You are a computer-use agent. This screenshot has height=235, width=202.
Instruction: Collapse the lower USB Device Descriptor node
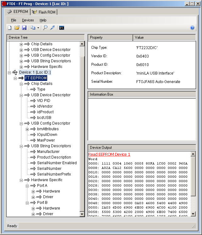tap(21, 95)
